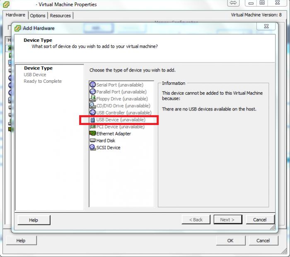Select the Serial Port device icon
Image resolution: width=290 pixels, height=257 pixels.
pyautogui.click(x=93, y=84)
